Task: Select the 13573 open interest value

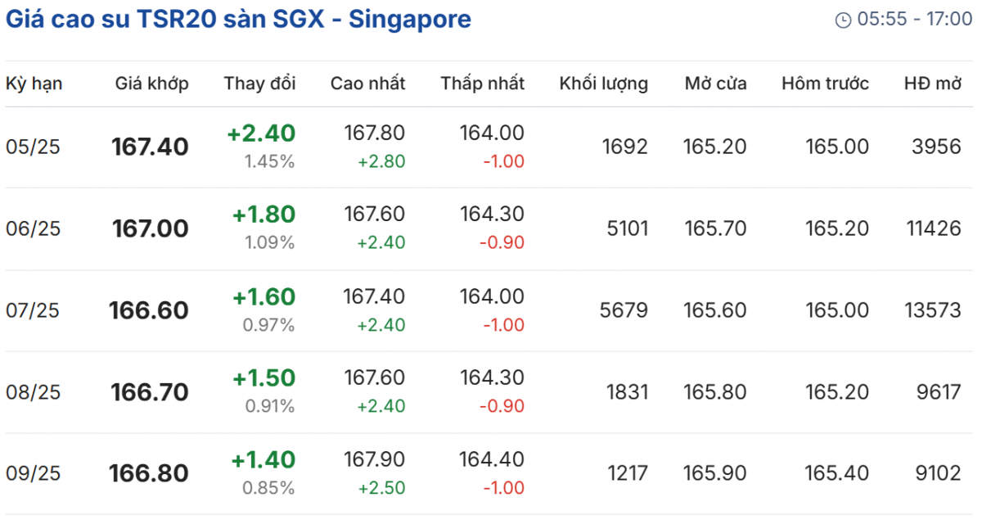Action: click(x=932, y=310)
